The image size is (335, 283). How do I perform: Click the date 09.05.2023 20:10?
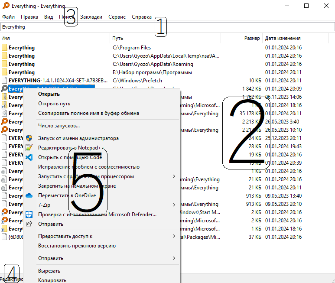pyautogui.click(x=283, y=204)
